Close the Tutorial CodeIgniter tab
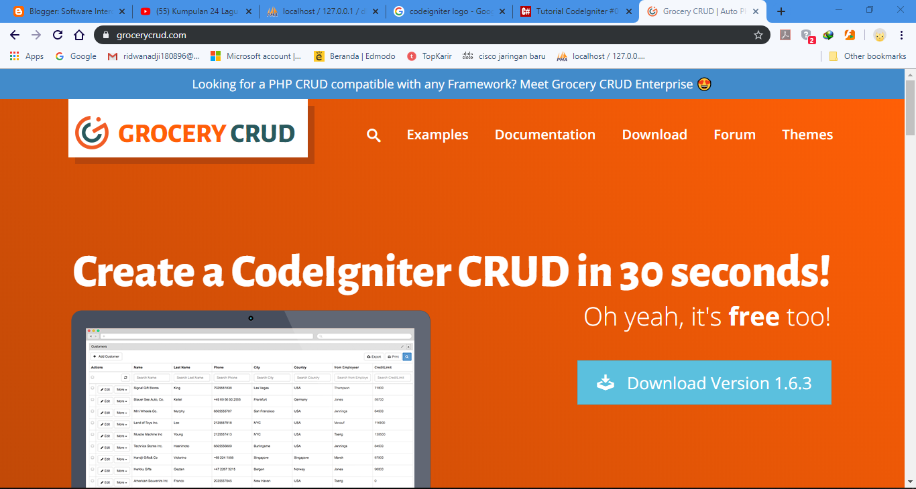Viewport: 916px width, 489px height. tap(628, 11)
